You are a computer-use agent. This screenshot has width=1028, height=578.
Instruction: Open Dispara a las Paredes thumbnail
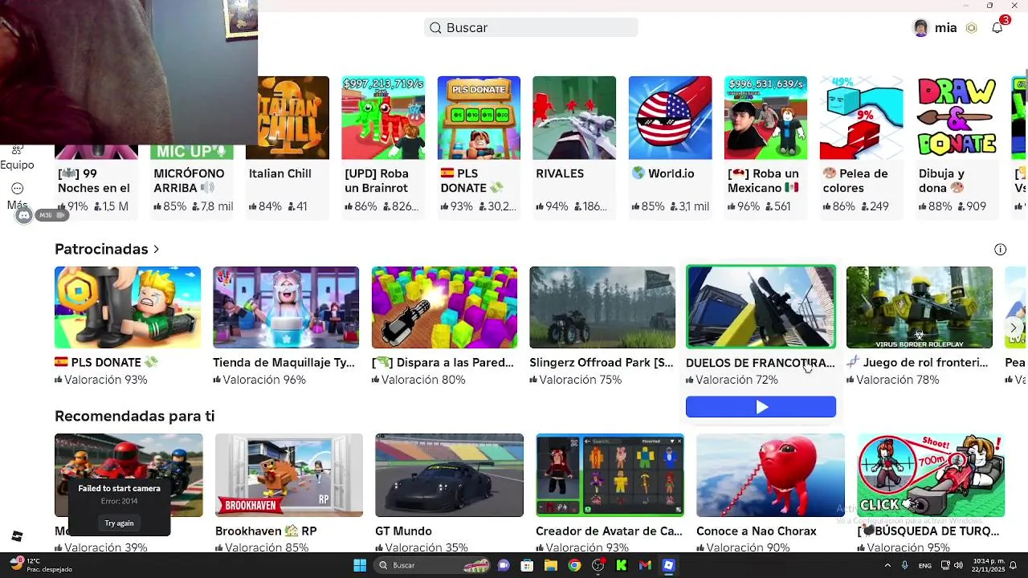(x=444, y=307)
